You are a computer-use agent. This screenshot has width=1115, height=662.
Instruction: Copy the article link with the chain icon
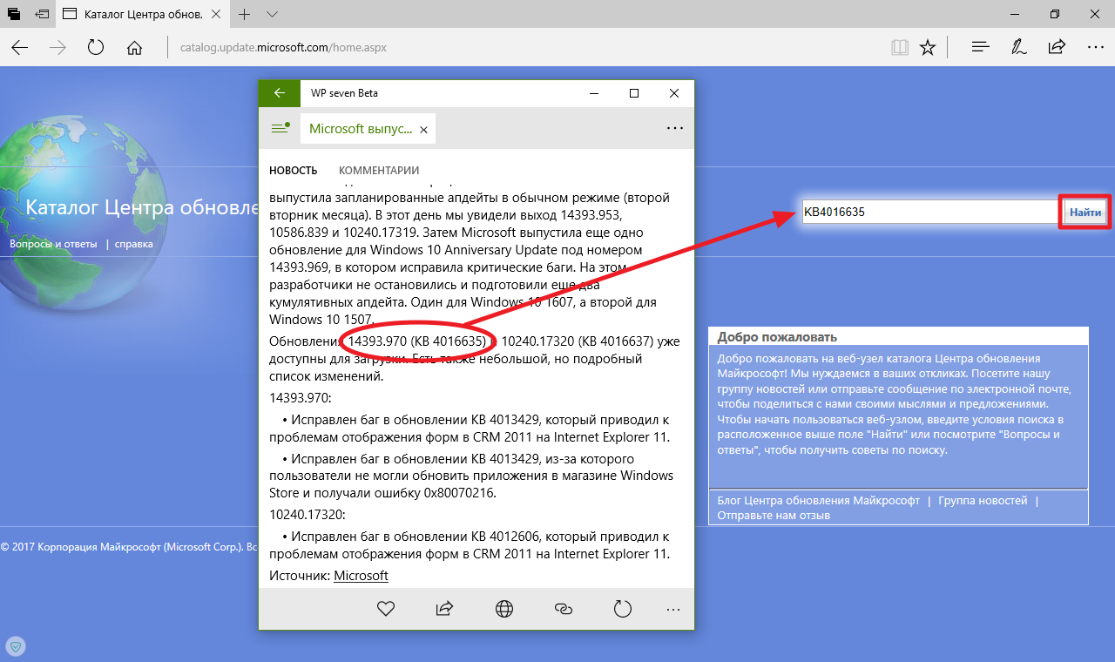(x=563, y=608)
